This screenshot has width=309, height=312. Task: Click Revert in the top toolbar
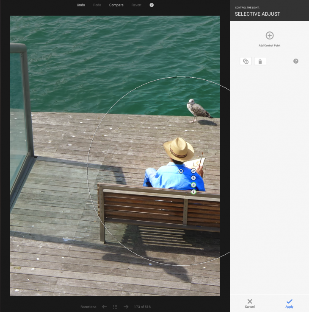click(x=136, y=5)
